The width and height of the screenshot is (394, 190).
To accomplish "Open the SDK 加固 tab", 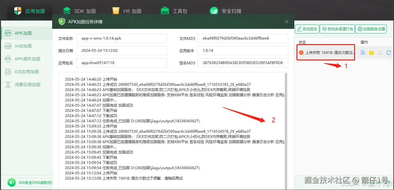I will 79,11.
